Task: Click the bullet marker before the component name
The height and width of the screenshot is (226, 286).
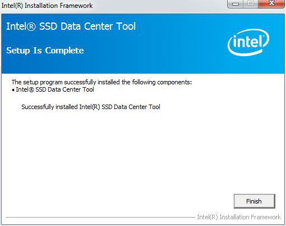Action: [13, 90]
